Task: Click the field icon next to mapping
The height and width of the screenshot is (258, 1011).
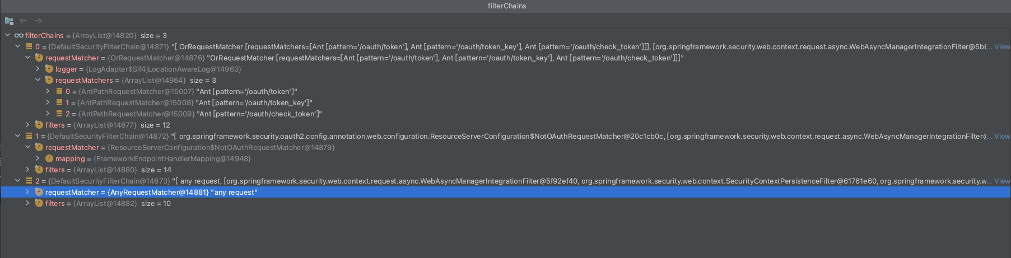Action: (49, 158)
